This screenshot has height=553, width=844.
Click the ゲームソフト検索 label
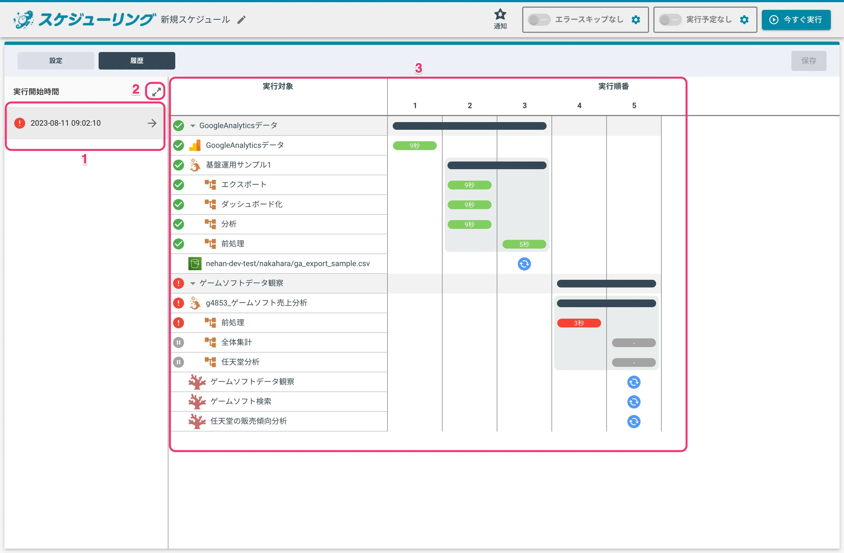pyautogui.click(x=241, y=401)
